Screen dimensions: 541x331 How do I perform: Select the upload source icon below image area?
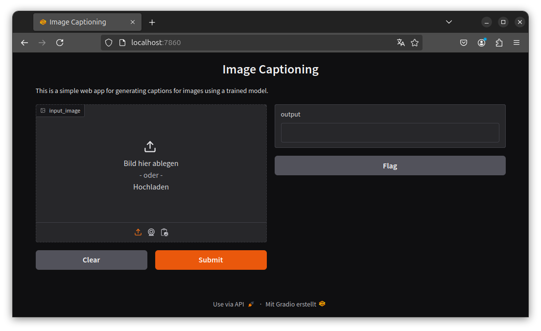(x=138, y=232)
